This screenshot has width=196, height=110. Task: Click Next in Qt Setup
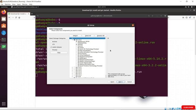(x=121, y=82)
